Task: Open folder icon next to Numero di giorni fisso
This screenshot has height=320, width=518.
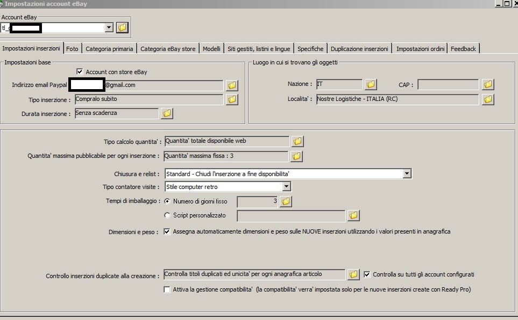Action: click(x=286, y=201)
